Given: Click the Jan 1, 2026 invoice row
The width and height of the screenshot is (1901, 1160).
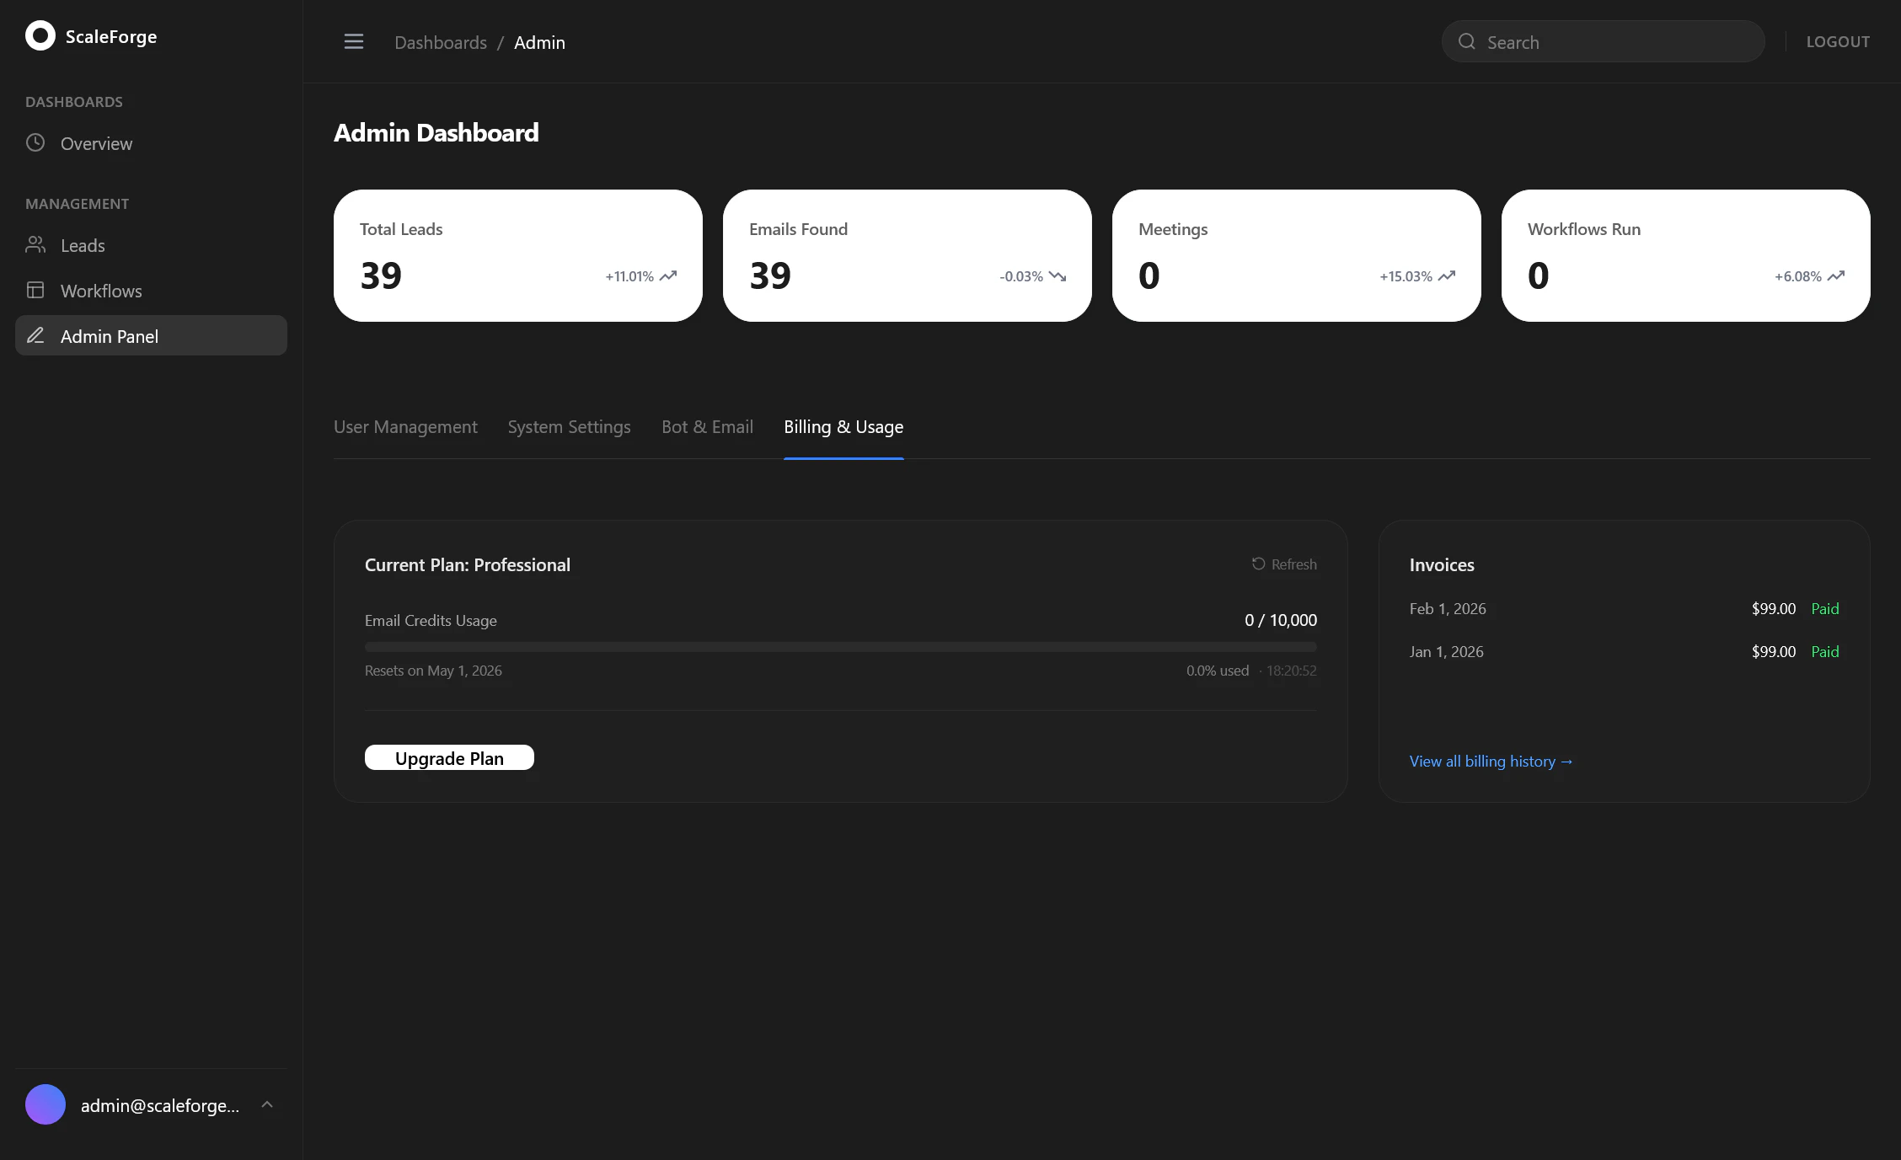Looking at the screenshot, I should (1625, 652).
